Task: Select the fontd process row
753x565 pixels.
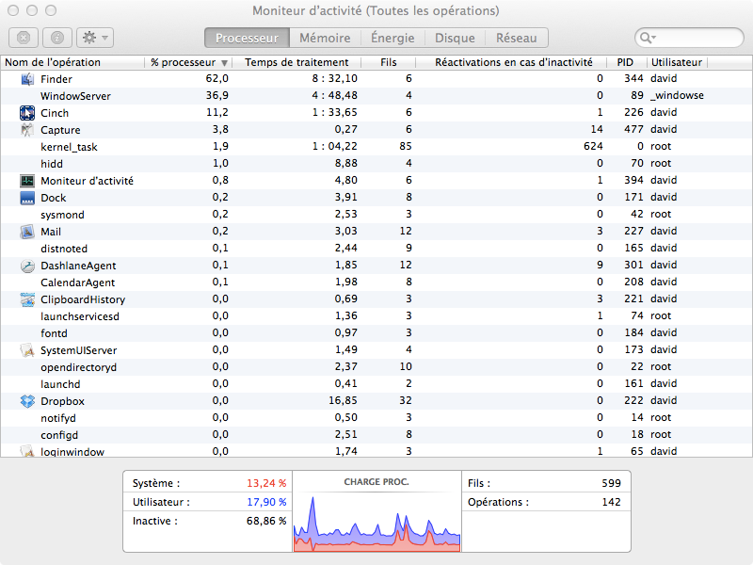Action: (376, 333)
